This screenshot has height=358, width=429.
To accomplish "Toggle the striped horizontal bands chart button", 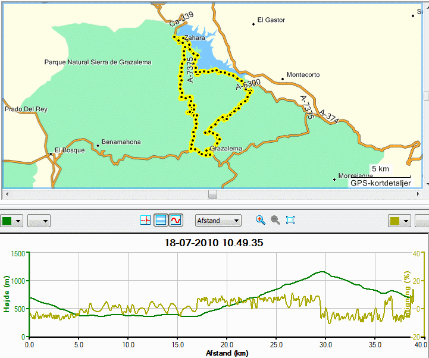I will (161, 220).
